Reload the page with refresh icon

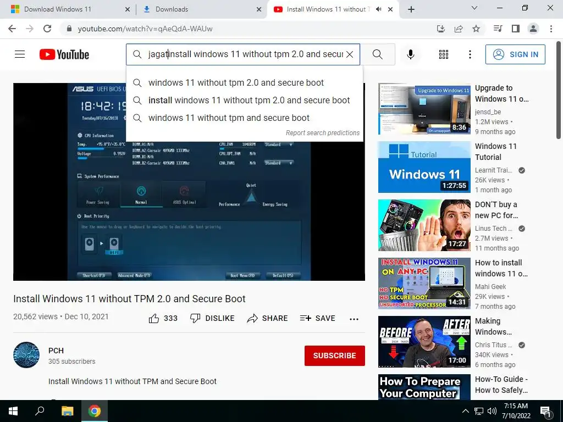point(47,29)
